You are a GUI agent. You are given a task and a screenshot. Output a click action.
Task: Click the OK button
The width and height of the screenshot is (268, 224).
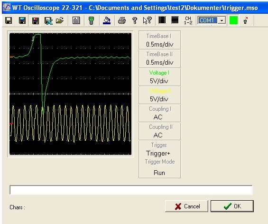tap(232, 206)
